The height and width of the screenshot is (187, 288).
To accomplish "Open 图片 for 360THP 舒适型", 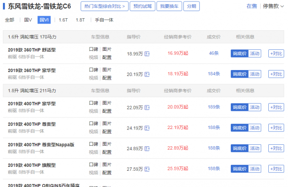I will click(x=107, y=49).
